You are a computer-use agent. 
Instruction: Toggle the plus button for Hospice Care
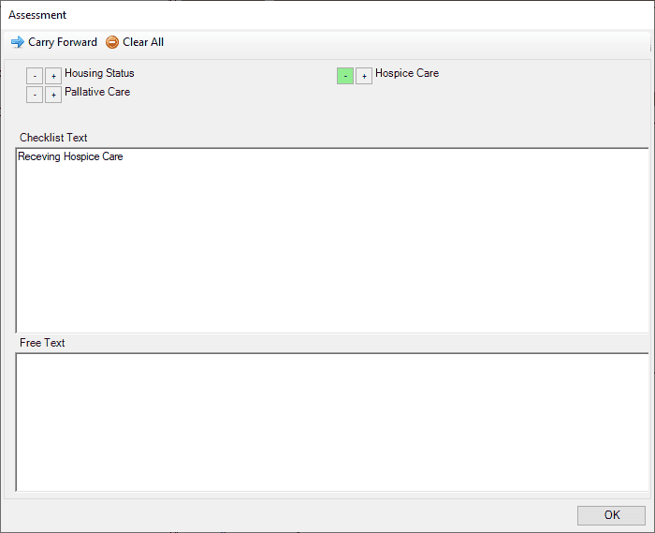pyautogui.click(x=364, y=76)
